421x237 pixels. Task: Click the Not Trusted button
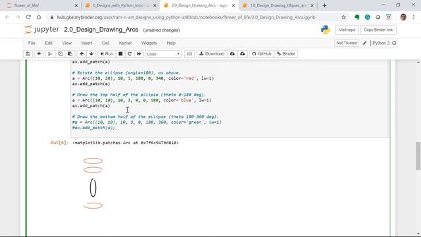(347, 43)
